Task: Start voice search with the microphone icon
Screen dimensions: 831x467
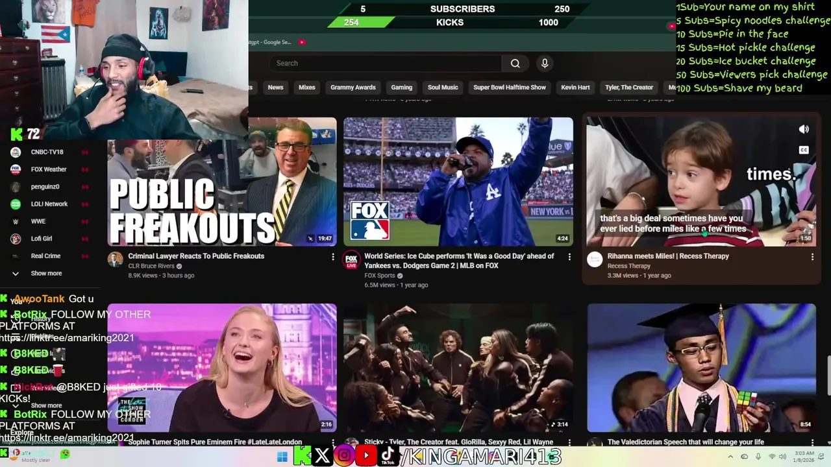Action: 545,63
